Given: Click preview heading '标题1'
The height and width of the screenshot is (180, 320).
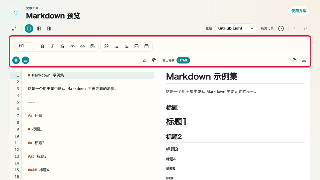Looking at the screenshot, I should pyautogui.click(x=176, y=122).
